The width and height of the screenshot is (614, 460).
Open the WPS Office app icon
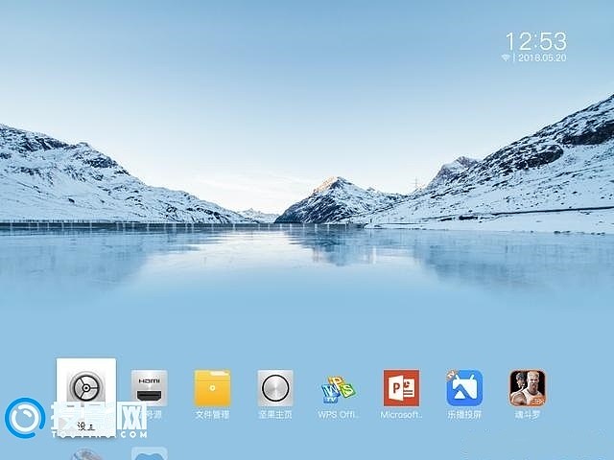tap(338, 389)
